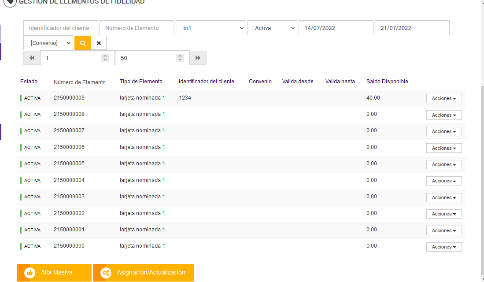Screen dimensions: 484x282
Task: Click tarjeta nominada 1 in row 2150000001
Action: point(142,230)
